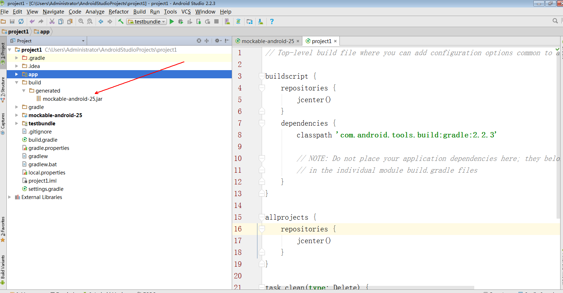Run the app with the green play icon
The width and height of the screenshot is (563, 293).
click(x=172, y=21)
